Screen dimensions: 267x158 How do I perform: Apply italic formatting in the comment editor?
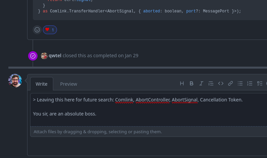(201, 84)
